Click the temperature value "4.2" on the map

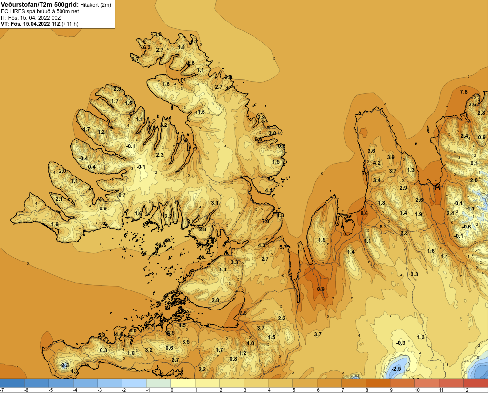pyautogui.click(x=377, y=163)
